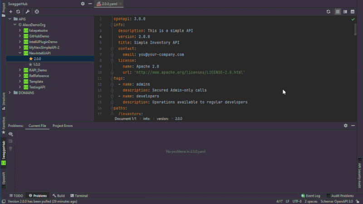The height and width of the screenshot is (204, 363).
Task: Click the Apache license URL string
Action: tap(190, 73)
